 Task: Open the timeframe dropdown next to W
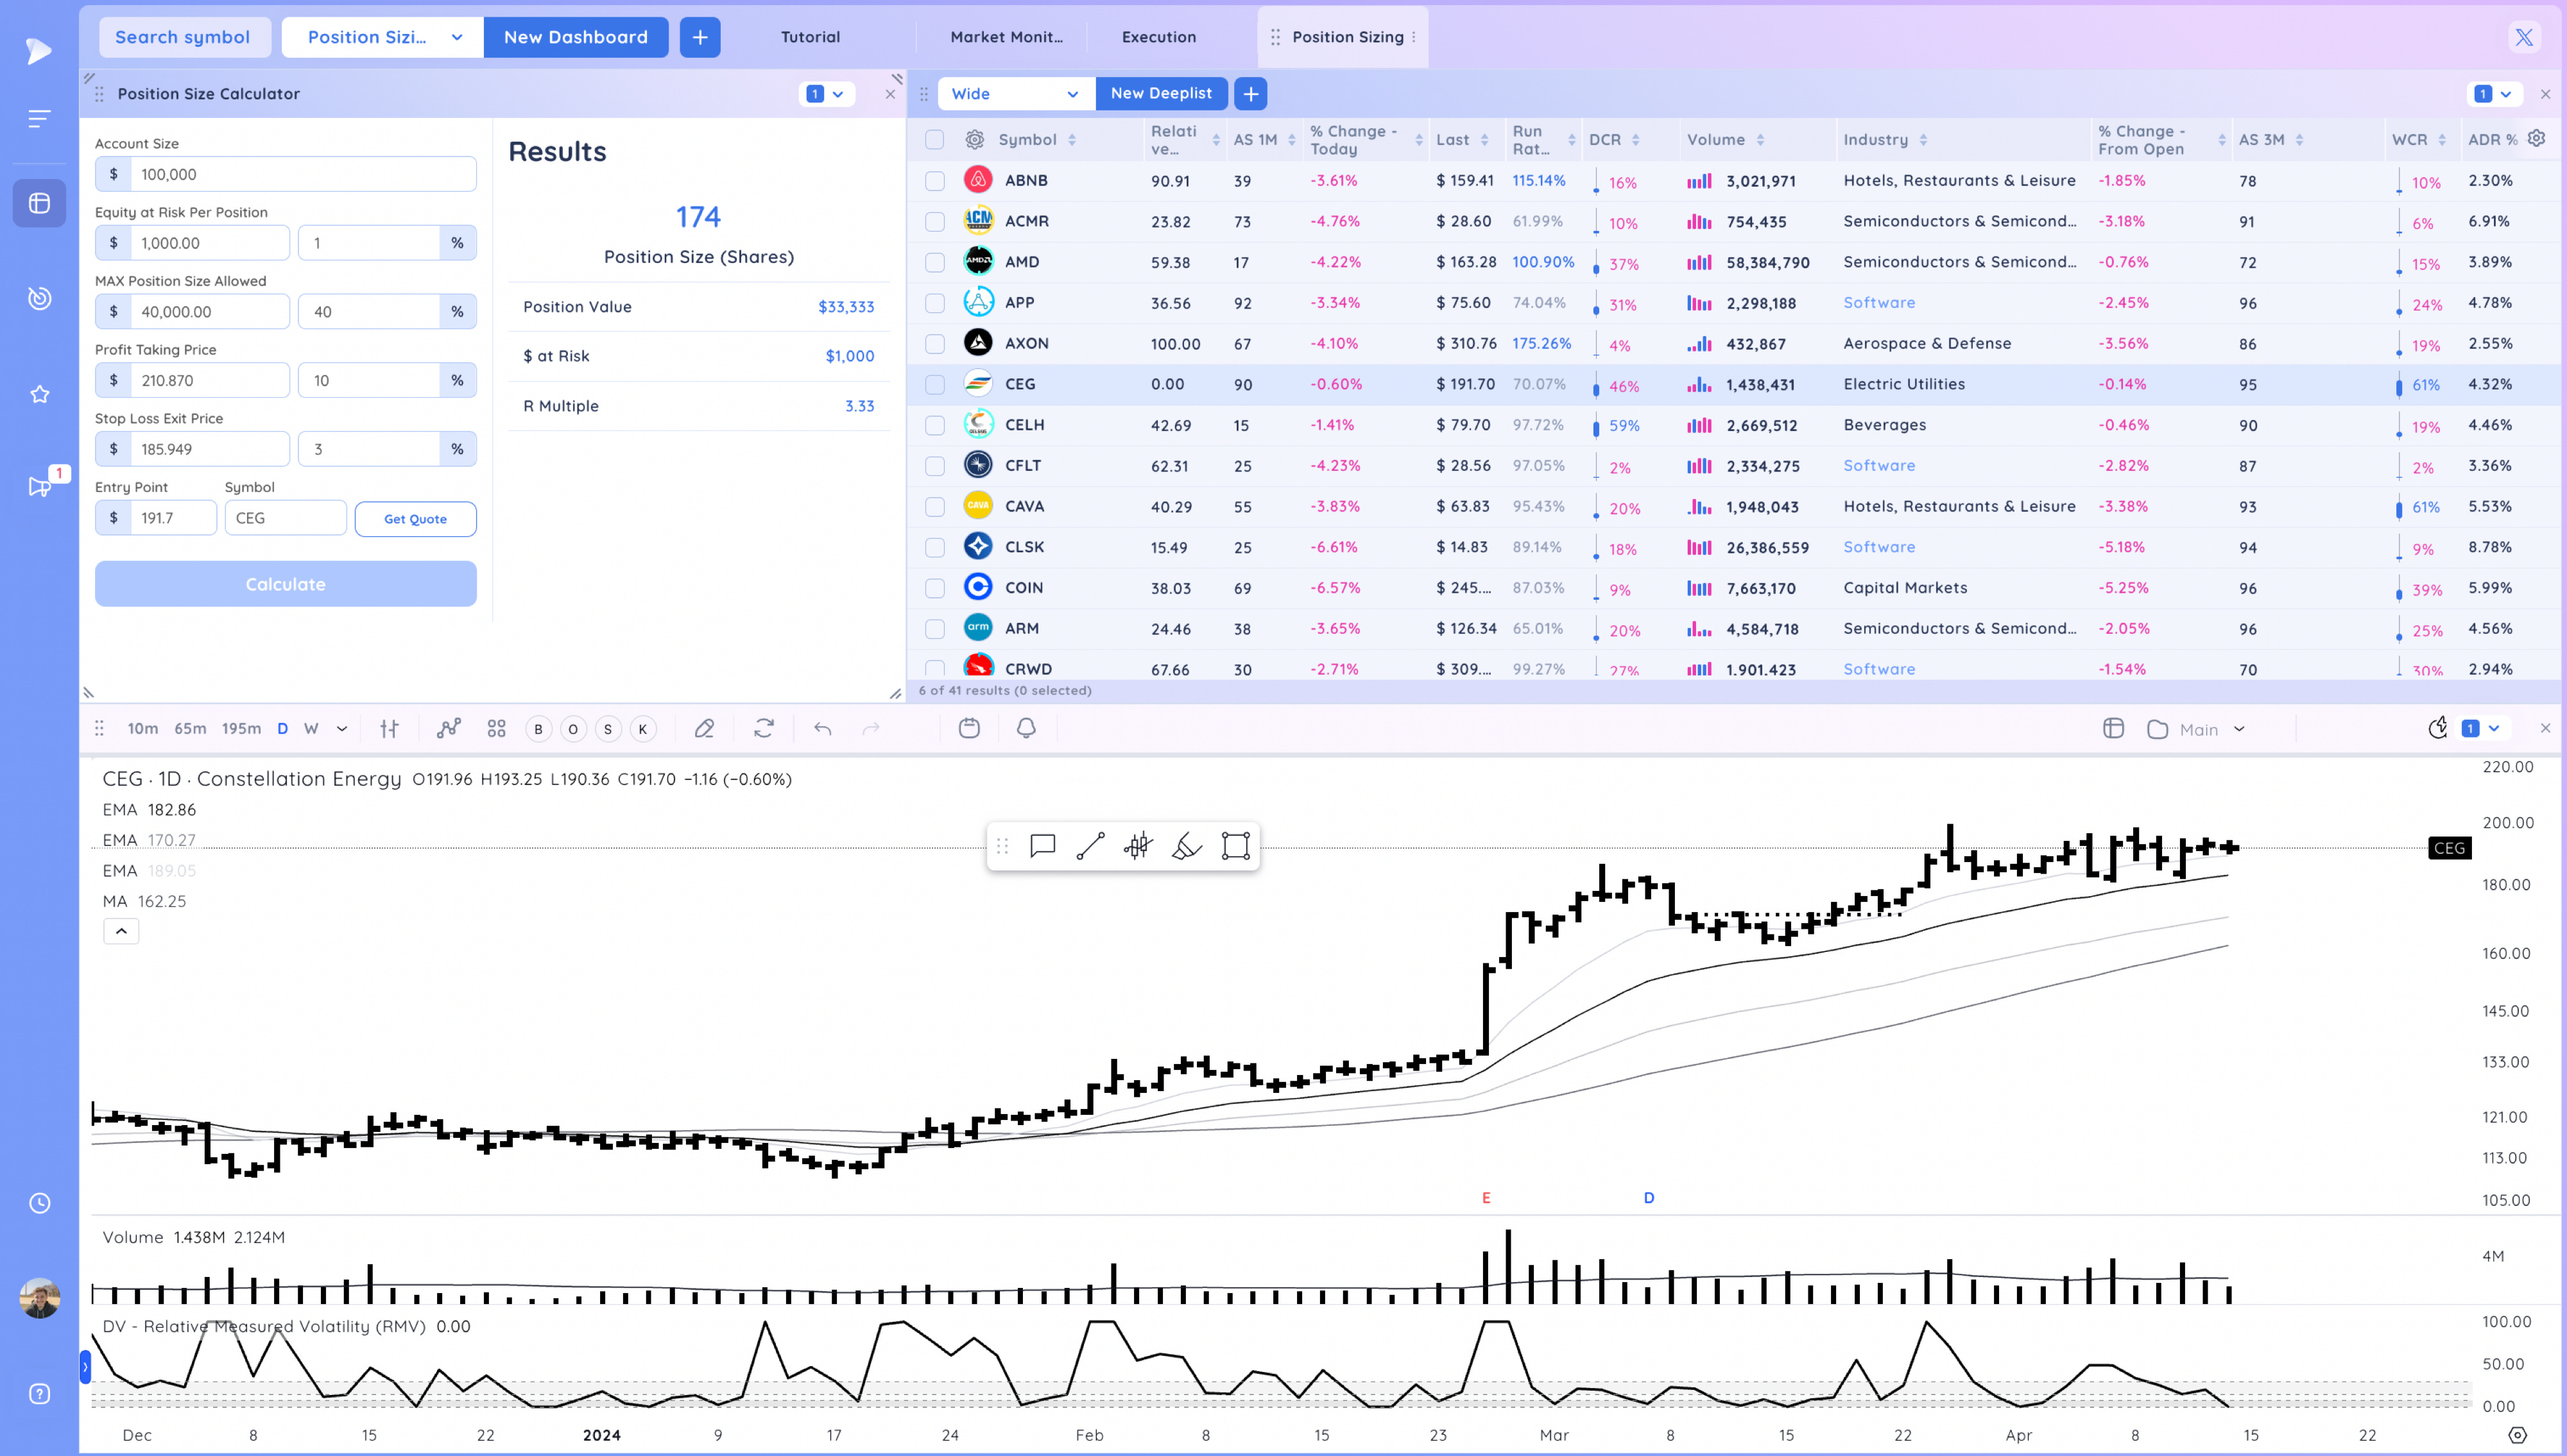342,728
